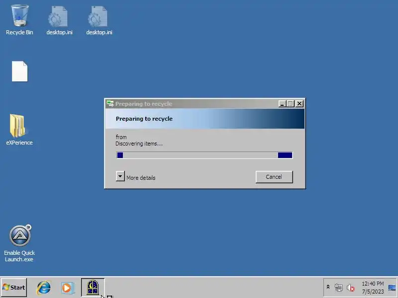Open the muted volume tray icon
Image resolution: width=398 pixels, height=298 pixels.
click(x=351, y=288)
